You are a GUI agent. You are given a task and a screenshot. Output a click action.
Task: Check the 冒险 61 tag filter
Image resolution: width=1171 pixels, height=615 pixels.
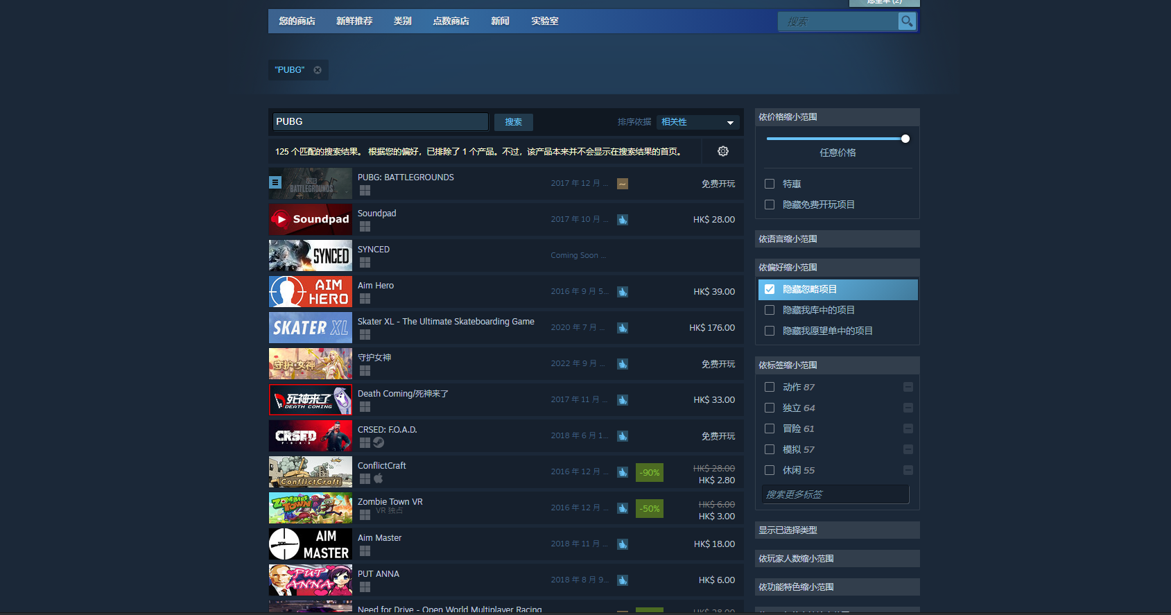(x=770, y=428)
